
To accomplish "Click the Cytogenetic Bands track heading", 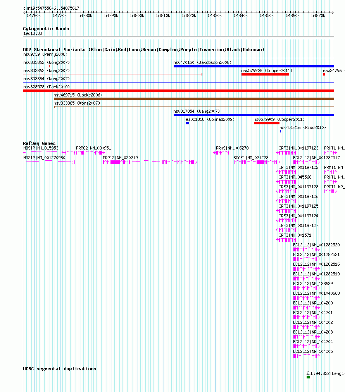I will click(46, 29).
